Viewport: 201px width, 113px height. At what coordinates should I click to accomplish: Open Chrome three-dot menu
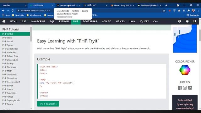[x=198, y=11]
